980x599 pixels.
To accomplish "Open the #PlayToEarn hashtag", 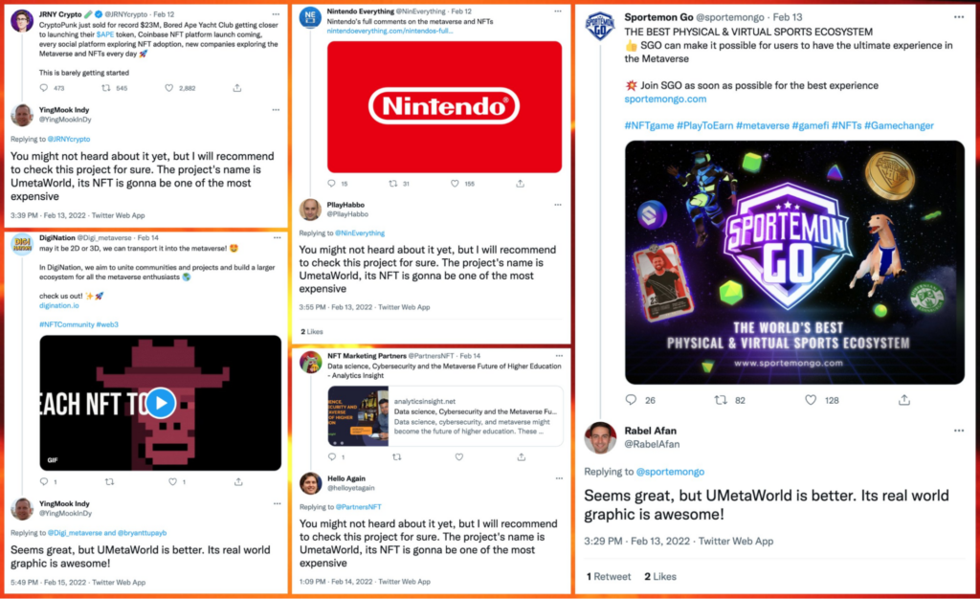I will click(705, 125).
